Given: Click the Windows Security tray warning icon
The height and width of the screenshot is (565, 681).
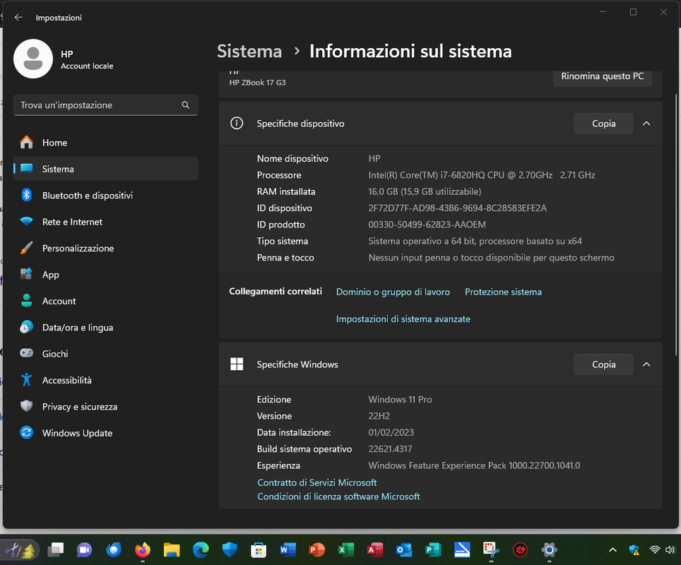Looking at the screenshot, I should [x=634, y=550].
